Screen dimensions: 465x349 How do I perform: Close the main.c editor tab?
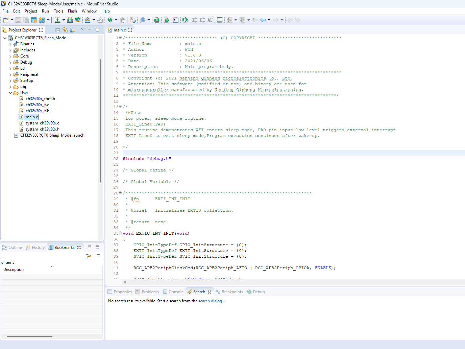pyautogui.click(x=130, y=30)
